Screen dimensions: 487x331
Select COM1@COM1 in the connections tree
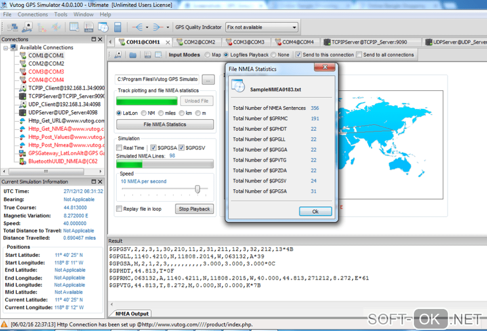(x=46, y=55)
